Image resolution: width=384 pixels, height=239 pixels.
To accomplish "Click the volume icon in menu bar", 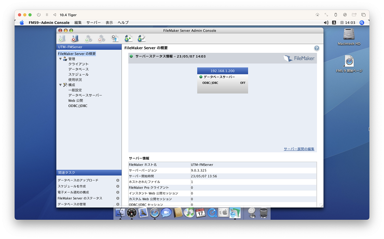I will pos(326,23).
